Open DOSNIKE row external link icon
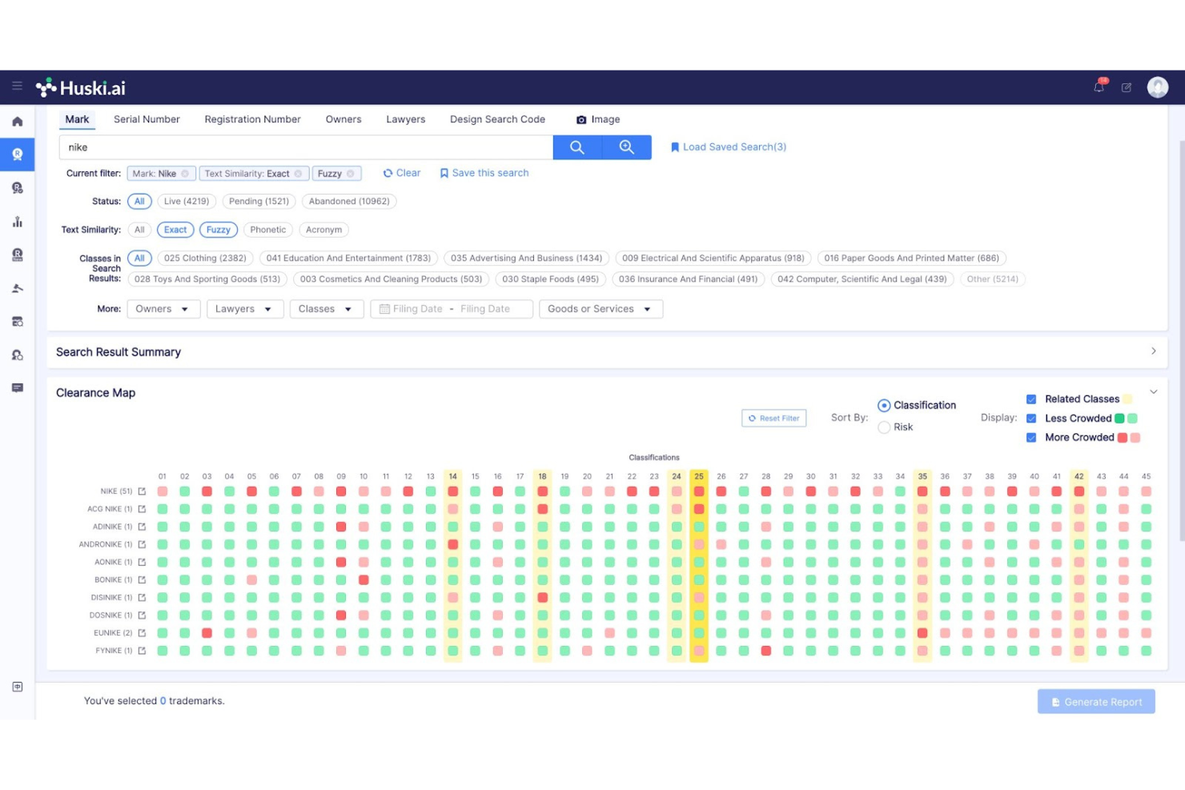This screenshot has height=790, width=1185. tap(142, 616)
